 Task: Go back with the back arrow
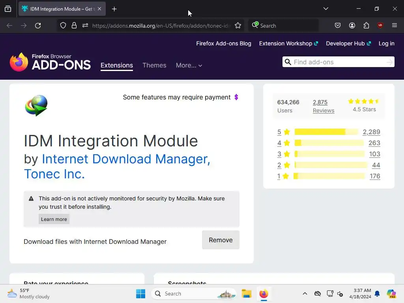9,26
